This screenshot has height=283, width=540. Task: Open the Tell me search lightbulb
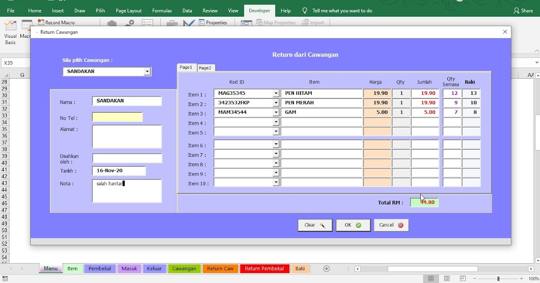[305, 10]
